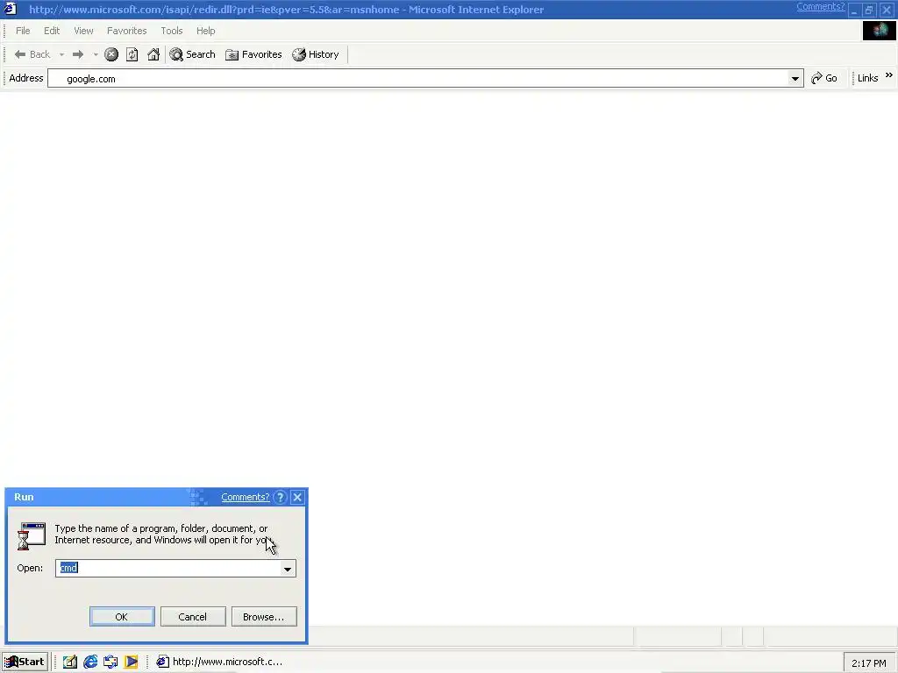Open the Help menu

point(205,31)
